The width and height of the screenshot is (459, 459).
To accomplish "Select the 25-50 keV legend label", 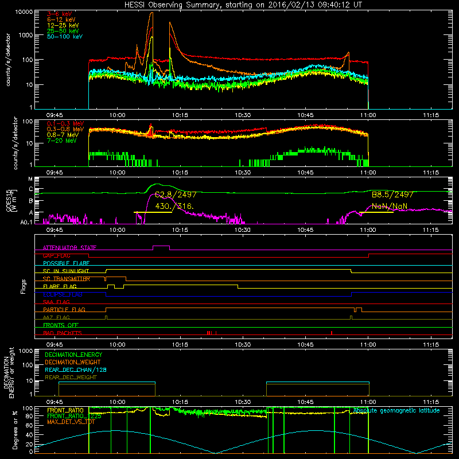I will point(63,31).
